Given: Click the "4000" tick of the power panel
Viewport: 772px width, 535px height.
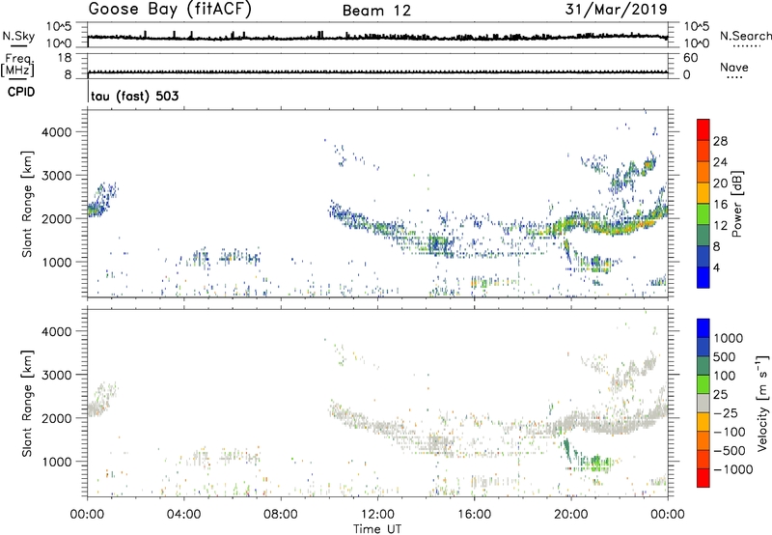Looking at the screenshot, I should (56, 132).
